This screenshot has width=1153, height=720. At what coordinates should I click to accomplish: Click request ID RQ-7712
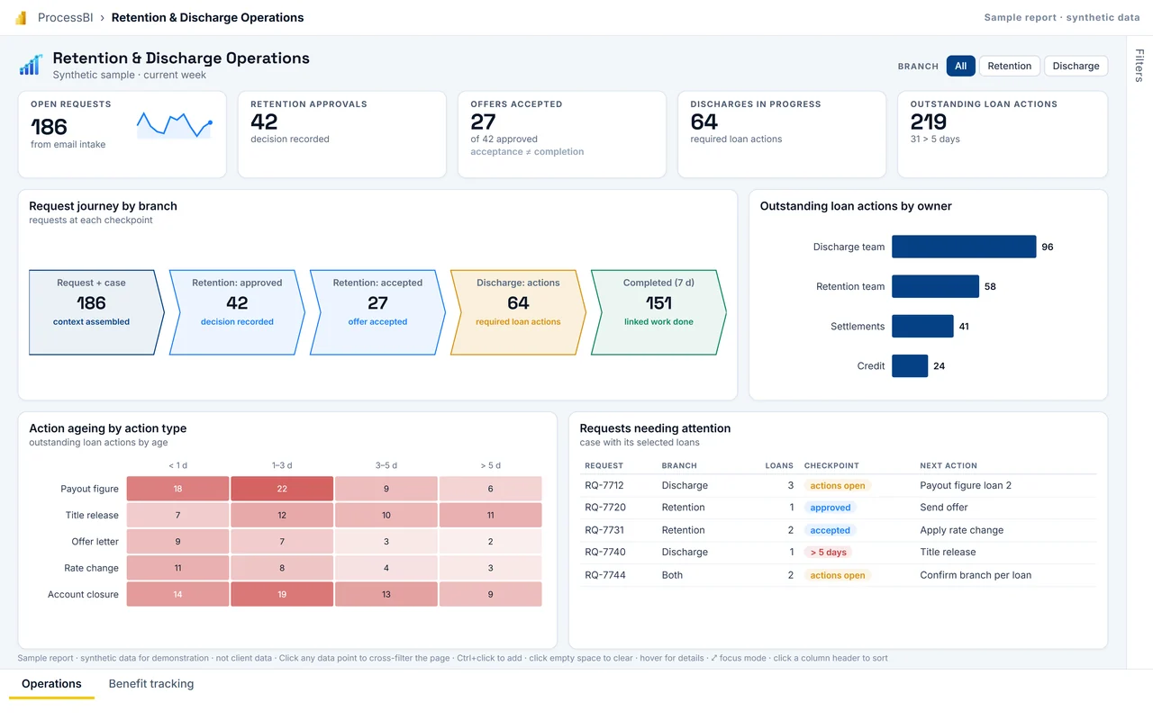tap(604, 485)
